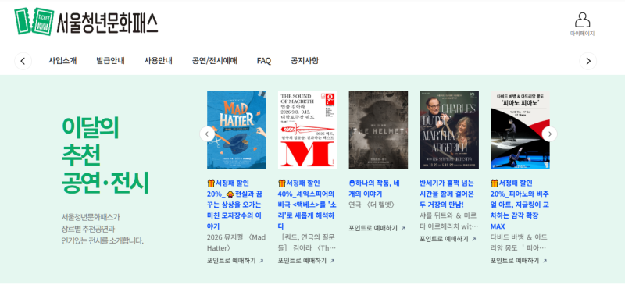The image size is (625, 292).
Task: Click subtitle 샤를 뒤트와 & 마르타 아르헤리치
Action: pyautogui.click(x=448, y=221)
